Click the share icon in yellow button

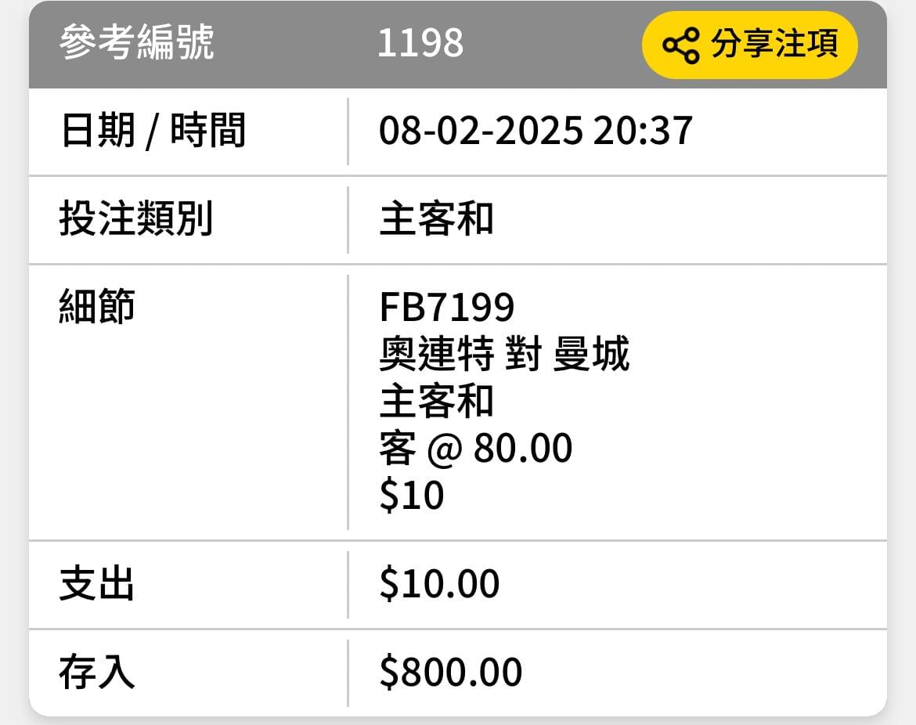[680, 45]
